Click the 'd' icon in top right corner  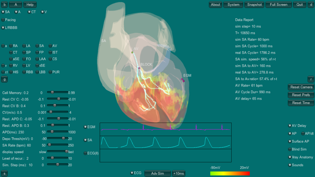[311, 5]
